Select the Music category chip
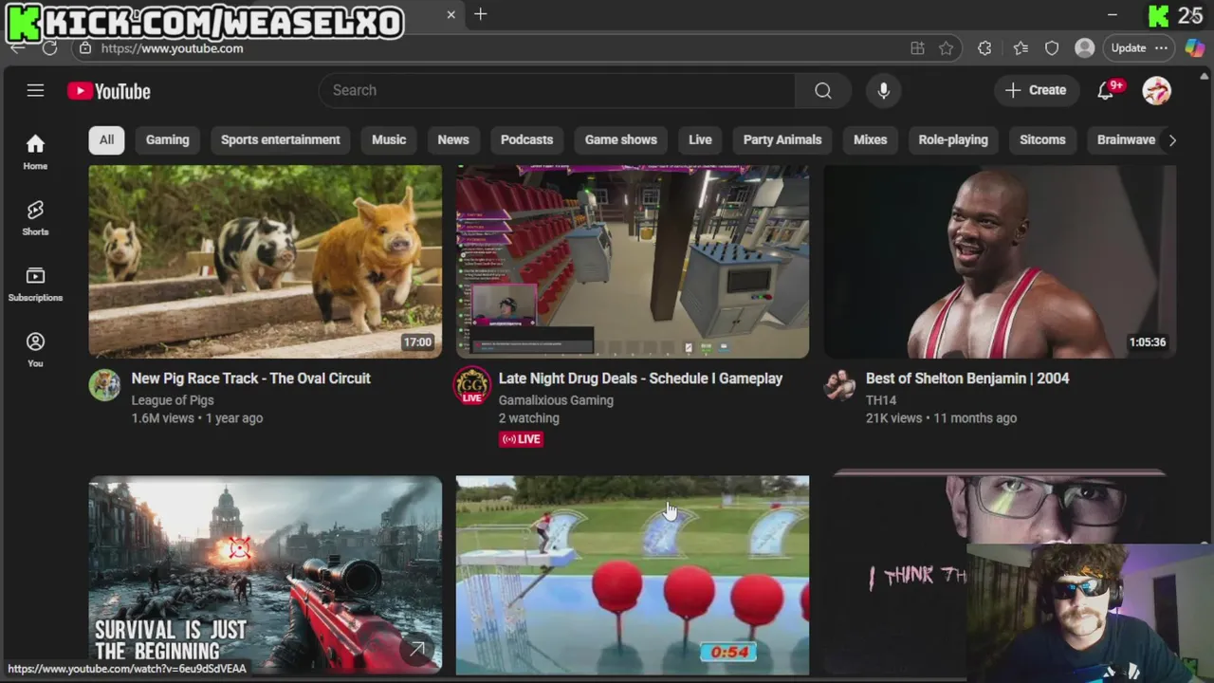The height and width of the screenshot is (683, 1214). 389,139
